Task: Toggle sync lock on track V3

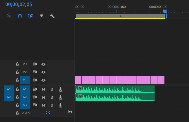Action: click(35, 64)
